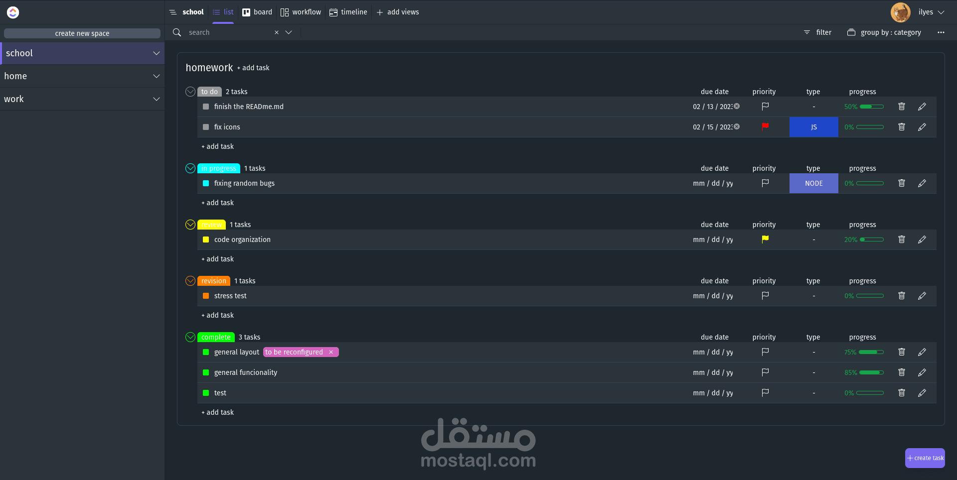Image resolution: width=957 pixels, height=480 pixels.
Task: Adjust progress bar of 'code organization' task
Action: pos(872,240)
